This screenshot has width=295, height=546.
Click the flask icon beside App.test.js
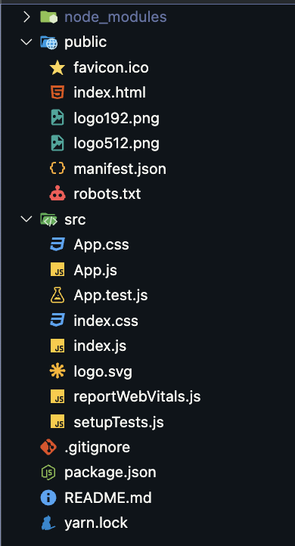coord(57,295)
